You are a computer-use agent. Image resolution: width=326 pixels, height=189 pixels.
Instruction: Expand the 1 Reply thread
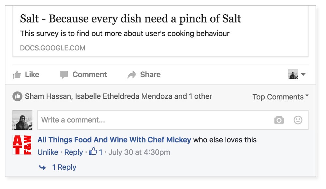tap(64, 167)
